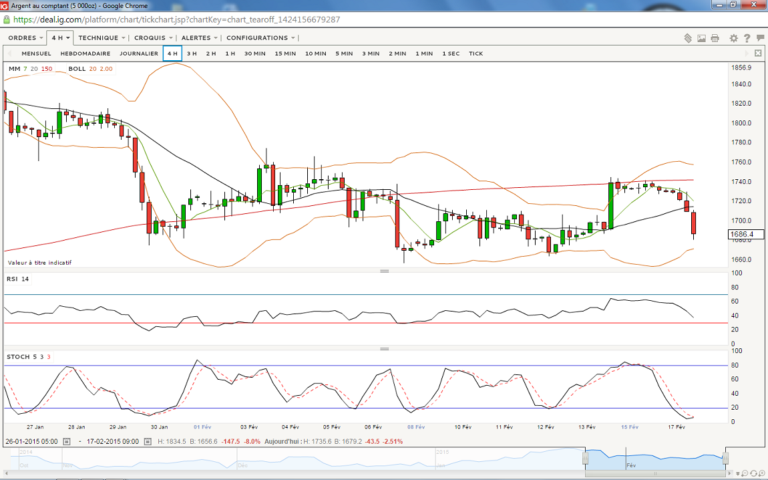
Task: Click the right range handle of the navigator
Action: [725, 458]
